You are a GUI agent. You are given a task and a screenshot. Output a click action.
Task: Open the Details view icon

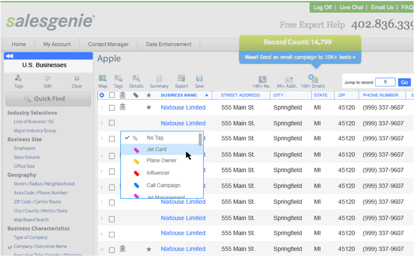pyautogui.click(x=136, y=78)
